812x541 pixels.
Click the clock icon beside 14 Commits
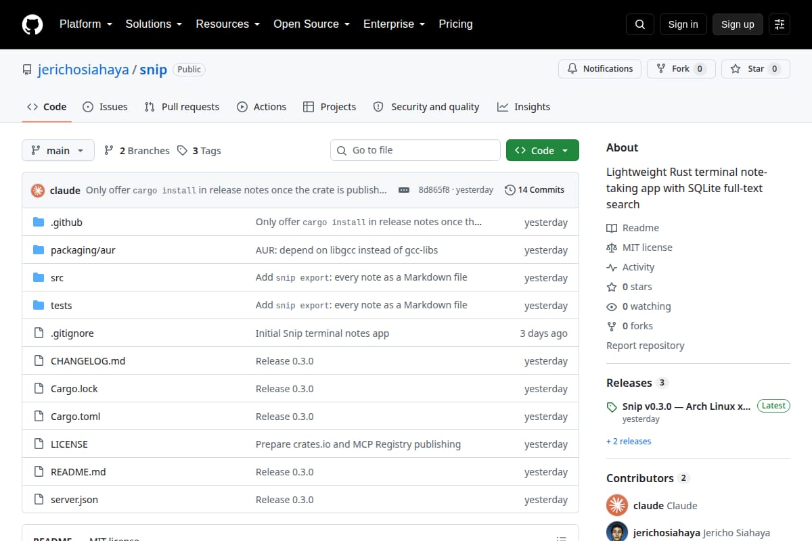point(510,190)
